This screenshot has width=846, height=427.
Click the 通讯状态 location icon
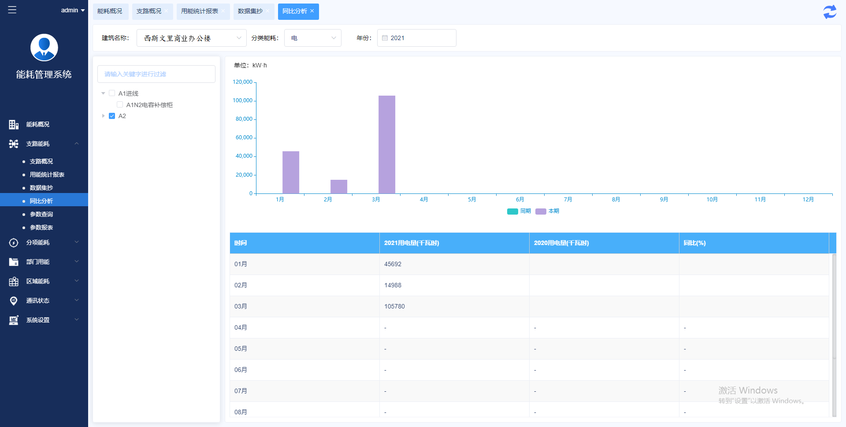click(x=14, y=301)
